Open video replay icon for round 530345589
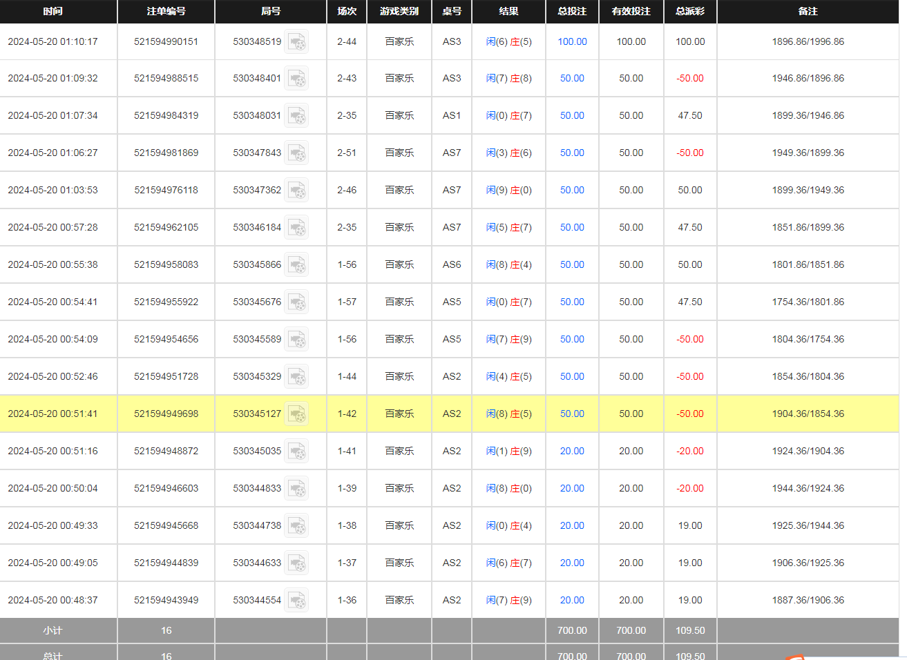 click(x=297, y=340)
